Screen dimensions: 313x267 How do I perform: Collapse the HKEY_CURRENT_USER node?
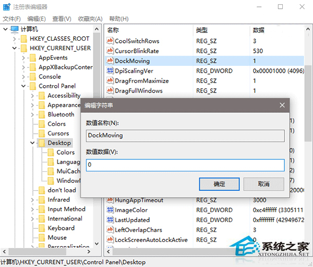(x=15, y=48)
